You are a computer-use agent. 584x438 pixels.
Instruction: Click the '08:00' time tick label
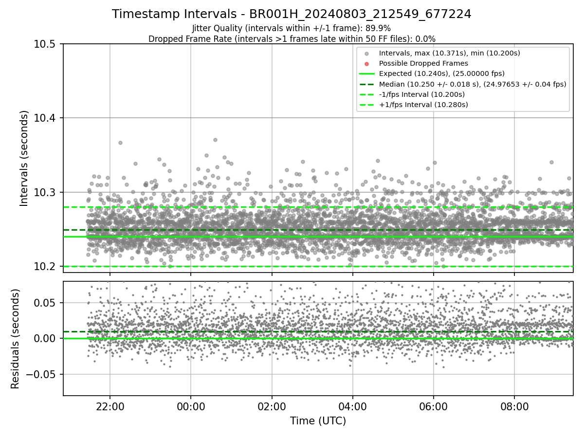click(514, 407)
